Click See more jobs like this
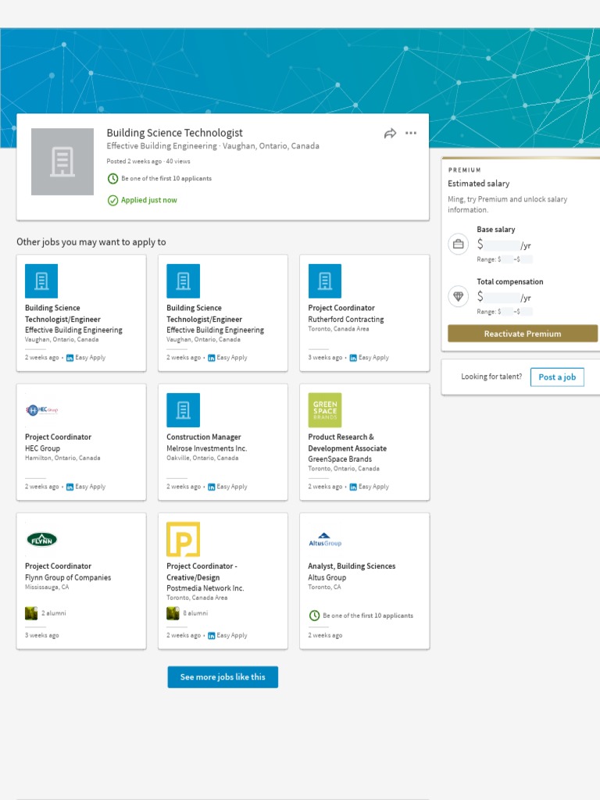Screen dimensions: 600x800 (x=223, y=677)
